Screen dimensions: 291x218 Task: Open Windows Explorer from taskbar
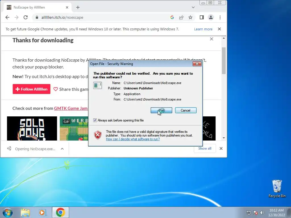click(x=25, y=212)
